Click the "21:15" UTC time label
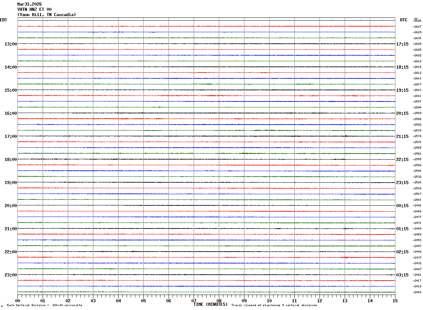This screenshot has width=423, height=310. point(402,136)
